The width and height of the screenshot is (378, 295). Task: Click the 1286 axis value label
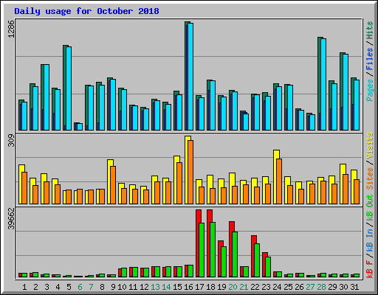11,29
